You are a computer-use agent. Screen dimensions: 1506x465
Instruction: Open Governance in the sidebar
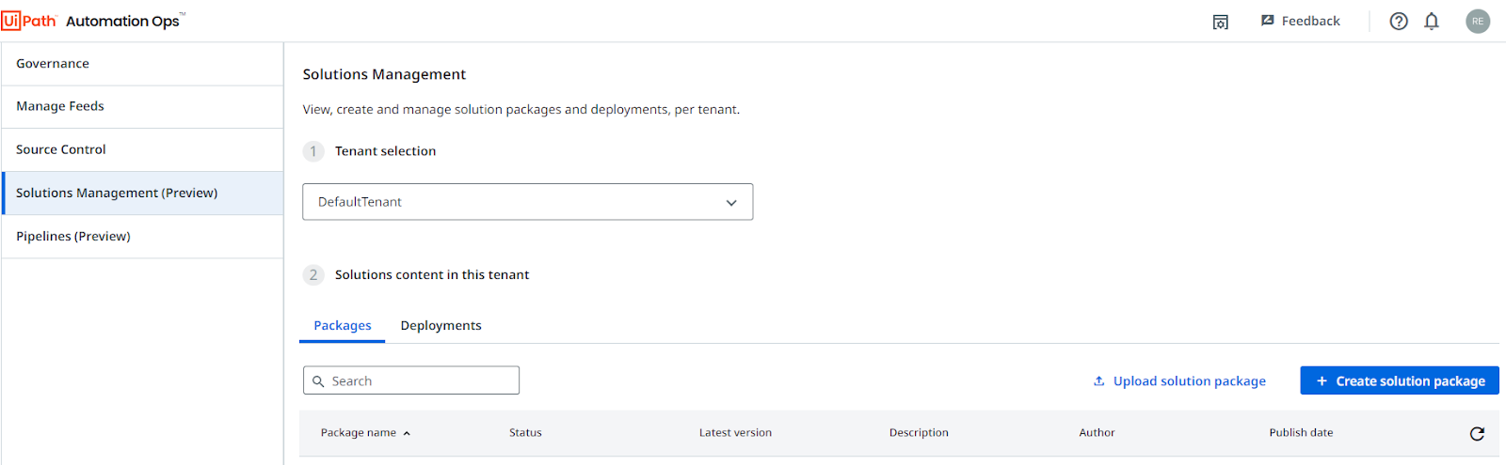click(142, 64)
